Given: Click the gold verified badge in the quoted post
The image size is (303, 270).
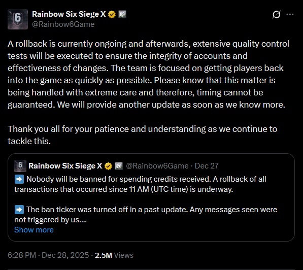Looking at the screenshot, I should coord(108,166).
